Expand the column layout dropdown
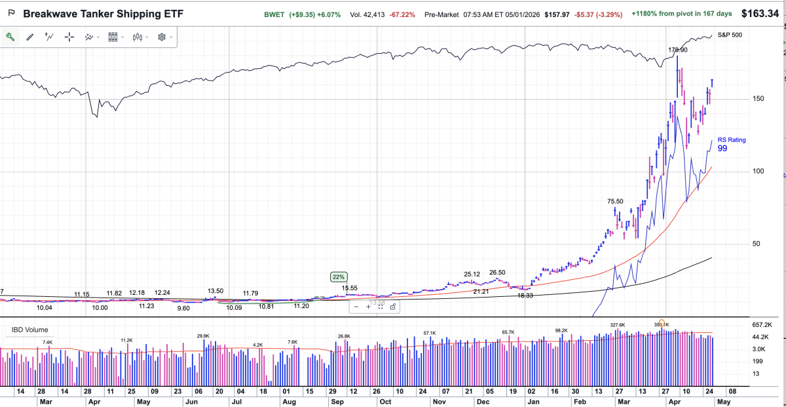The image size is (786, 407). pyautogui.click(x=116, y=37)
